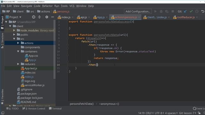Screen dimensions: 205x115
Task: Click the locate target icon in Project panel
Action: (34, 17)
